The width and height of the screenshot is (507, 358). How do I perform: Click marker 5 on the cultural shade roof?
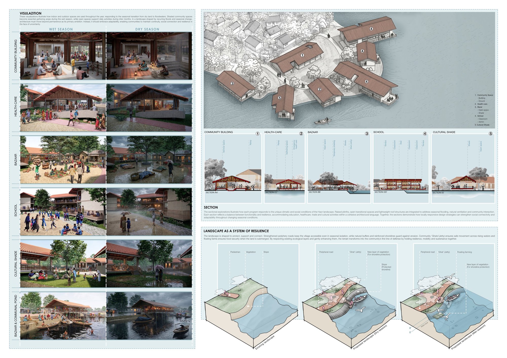tap(280, 98)
